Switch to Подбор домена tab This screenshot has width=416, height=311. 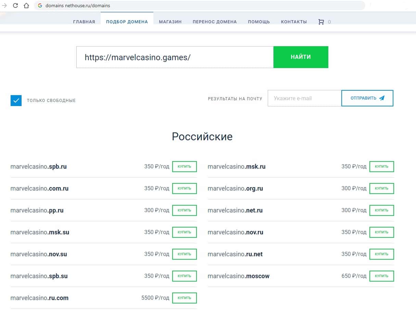127,22
